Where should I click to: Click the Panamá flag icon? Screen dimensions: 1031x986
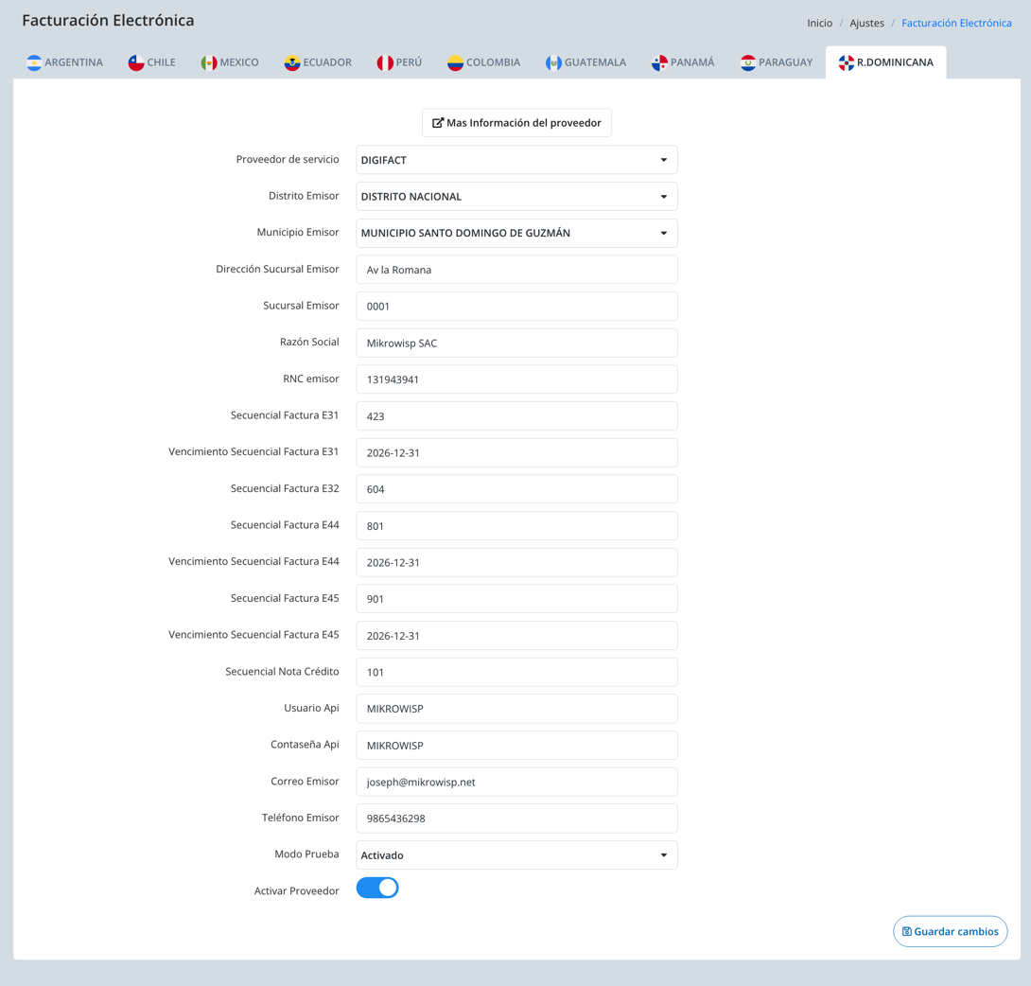pos(659,62)
